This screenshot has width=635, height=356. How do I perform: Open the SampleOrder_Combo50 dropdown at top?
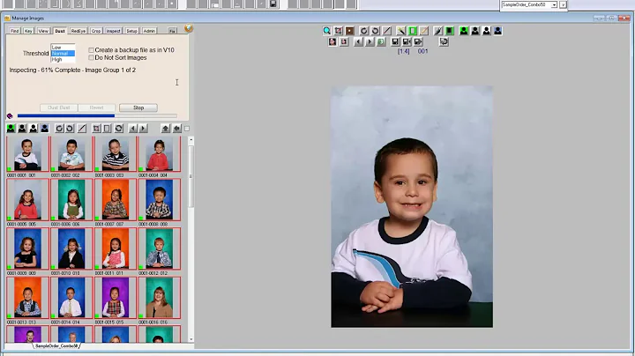(554, 5)
